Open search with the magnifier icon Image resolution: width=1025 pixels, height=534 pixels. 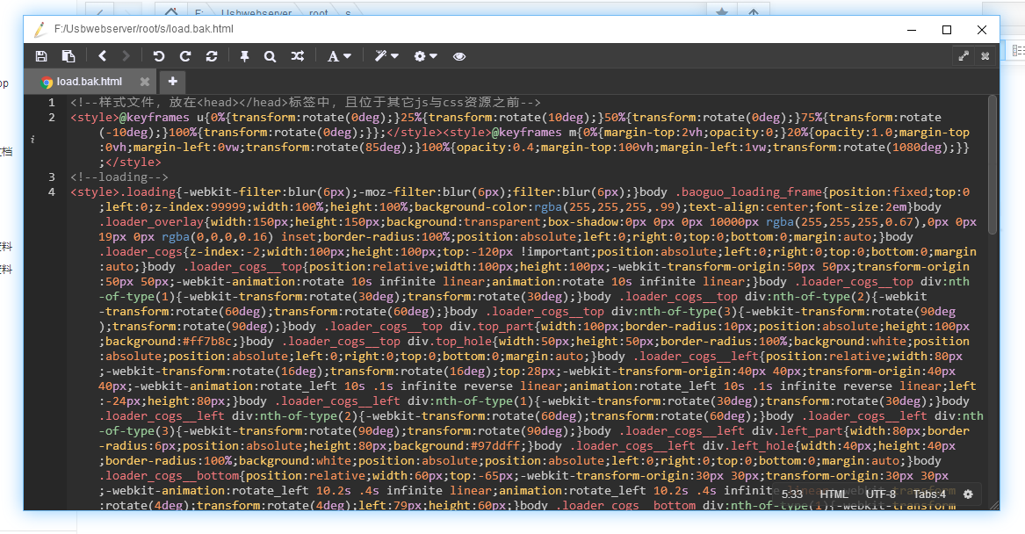(270, 56)
